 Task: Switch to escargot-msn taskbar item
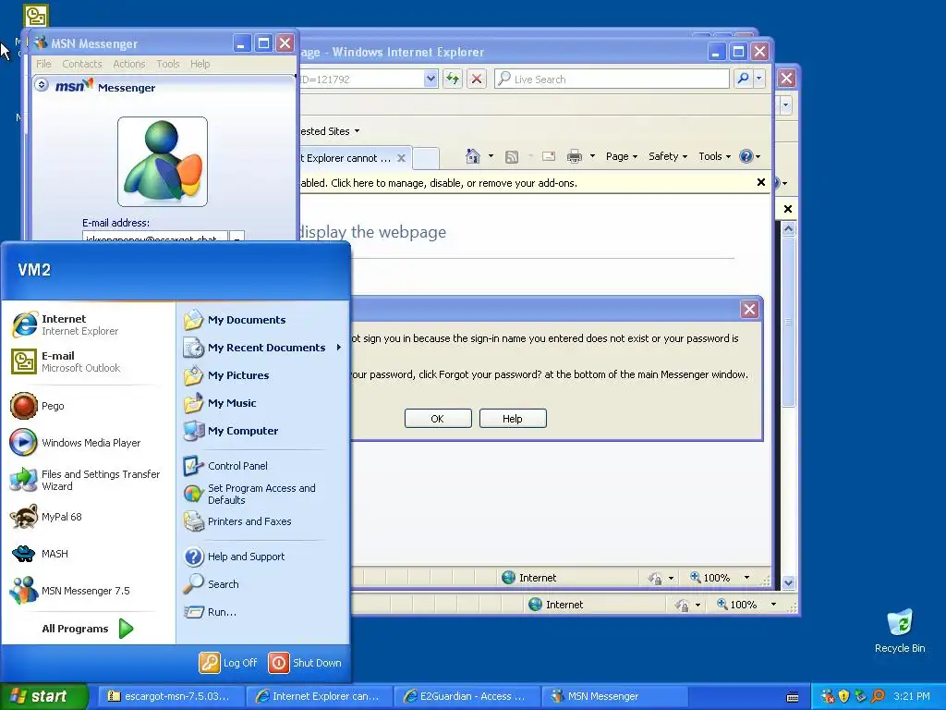[170, 696]
